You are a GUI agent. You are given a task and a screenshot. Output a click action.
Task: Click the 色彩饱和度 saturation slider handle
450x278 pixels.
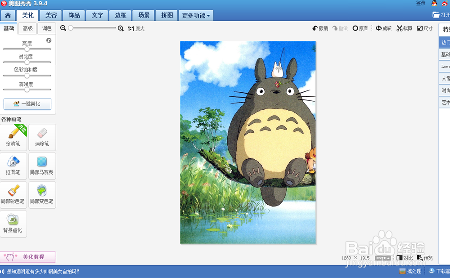pos(27,76)
